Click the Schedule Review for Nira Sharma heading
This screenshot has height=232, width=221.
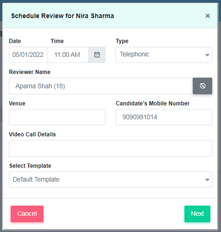(x=62, y=16)
